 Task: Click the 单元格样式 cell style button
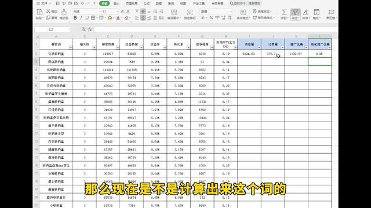coord(263,18)
